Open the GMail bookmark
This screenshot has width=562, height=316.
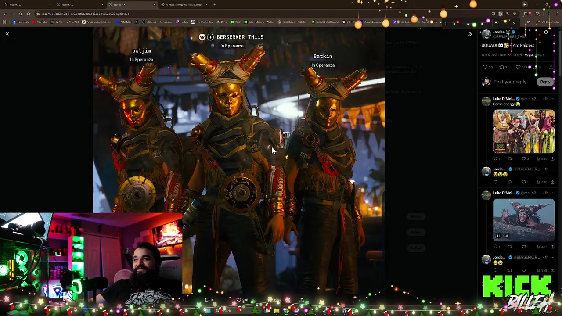point(72,22)
